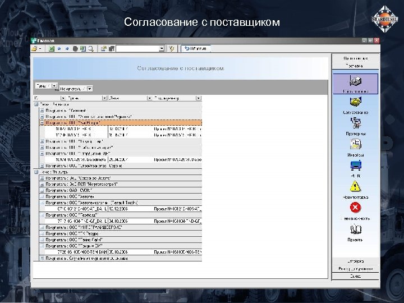Open the Покупатель grouping chip dropdown
The image size is (404, 303).
pos(89,89)
